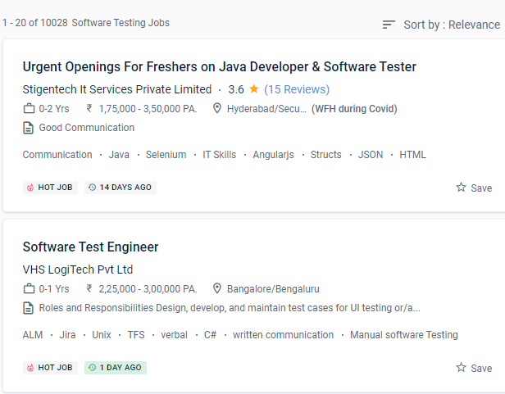The image size is (505, 394).
Task: Open Sort by Relevance dropdown
Action: point(451,25)
